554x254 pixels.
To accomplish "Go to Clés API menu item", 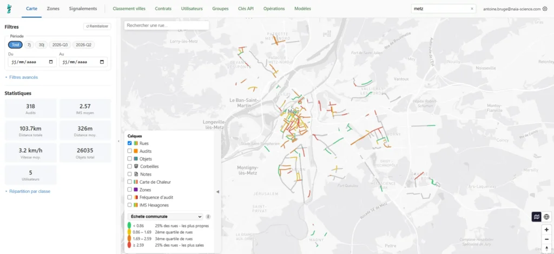I will tap(246, 9).
